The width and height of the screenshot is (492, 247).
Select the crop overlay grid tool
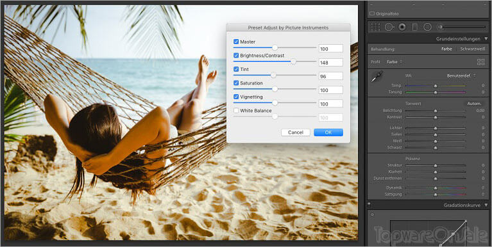pyautogui.click(x=375, y=27)
